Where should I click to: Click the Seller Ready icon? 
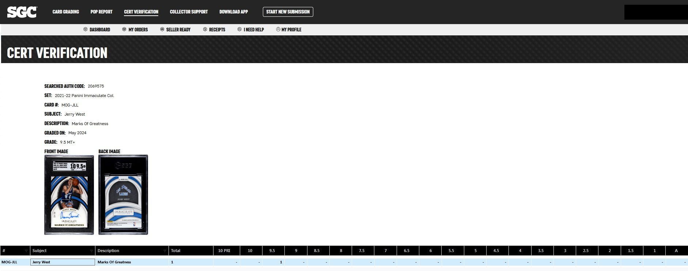pos(162,29)
